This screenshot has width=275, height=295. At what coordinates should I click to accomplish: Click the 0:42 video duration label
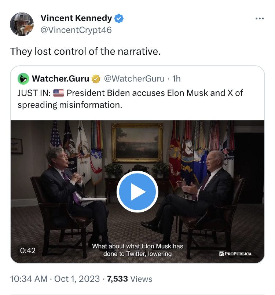(x=28, y=251)
